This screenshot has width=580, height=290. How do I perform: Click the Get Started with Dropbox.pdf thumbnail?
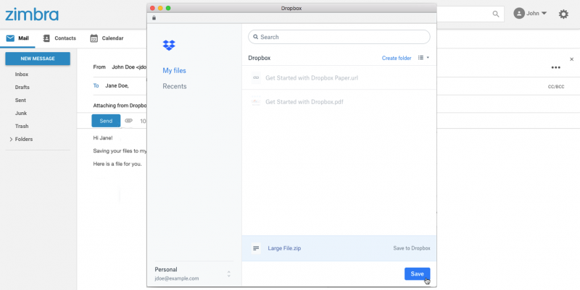tap(256, 101)
